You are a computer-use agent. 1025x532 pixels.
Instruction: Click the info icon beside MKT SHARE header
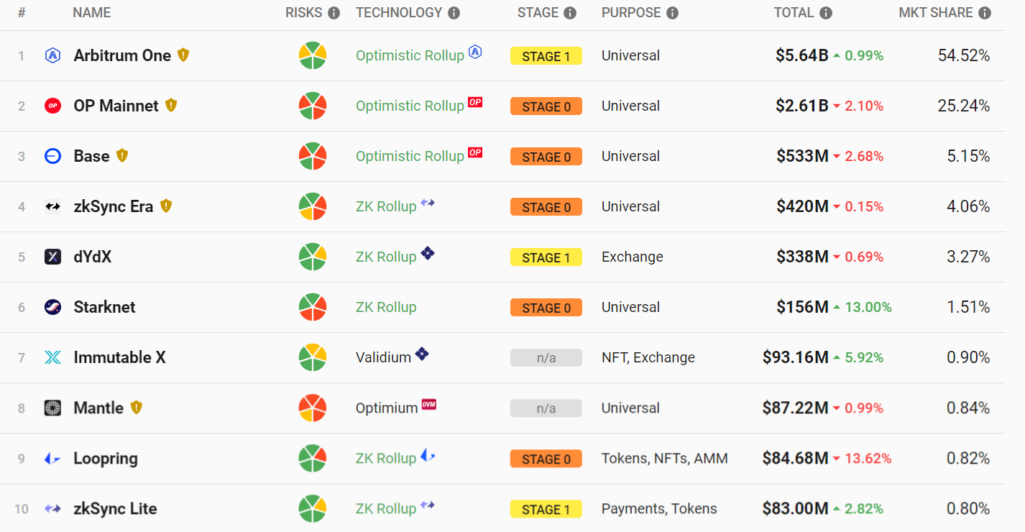coord(984,13)
